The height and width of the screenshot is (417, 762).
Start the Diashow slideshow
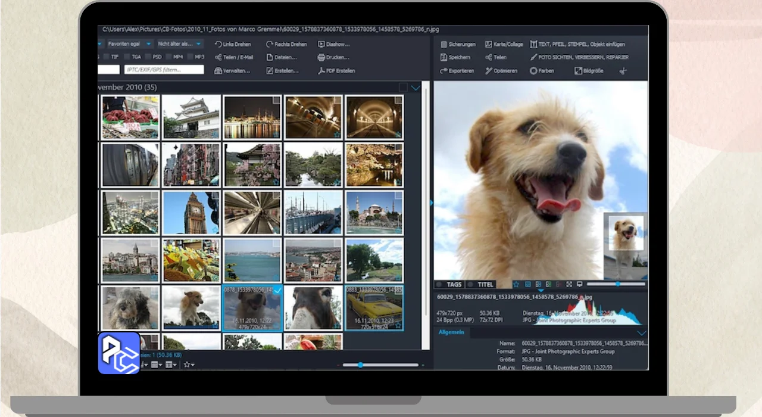tap(333, 44)
